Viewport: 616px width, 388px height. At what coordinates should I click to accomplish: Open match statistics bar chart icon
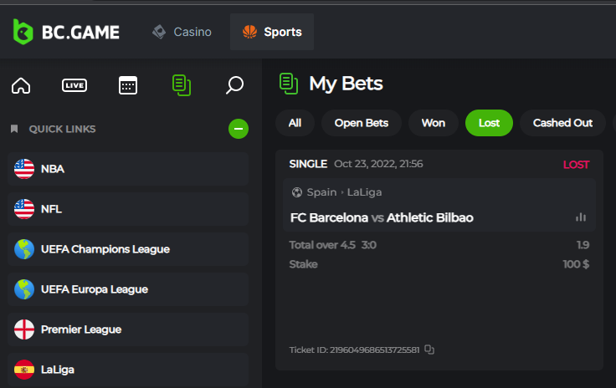tap(581, 217)
